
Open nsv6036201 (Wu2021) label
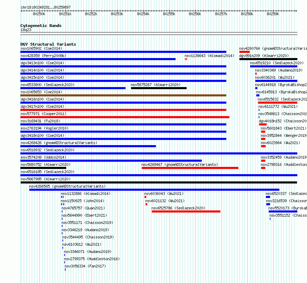(x=275, y=77)
